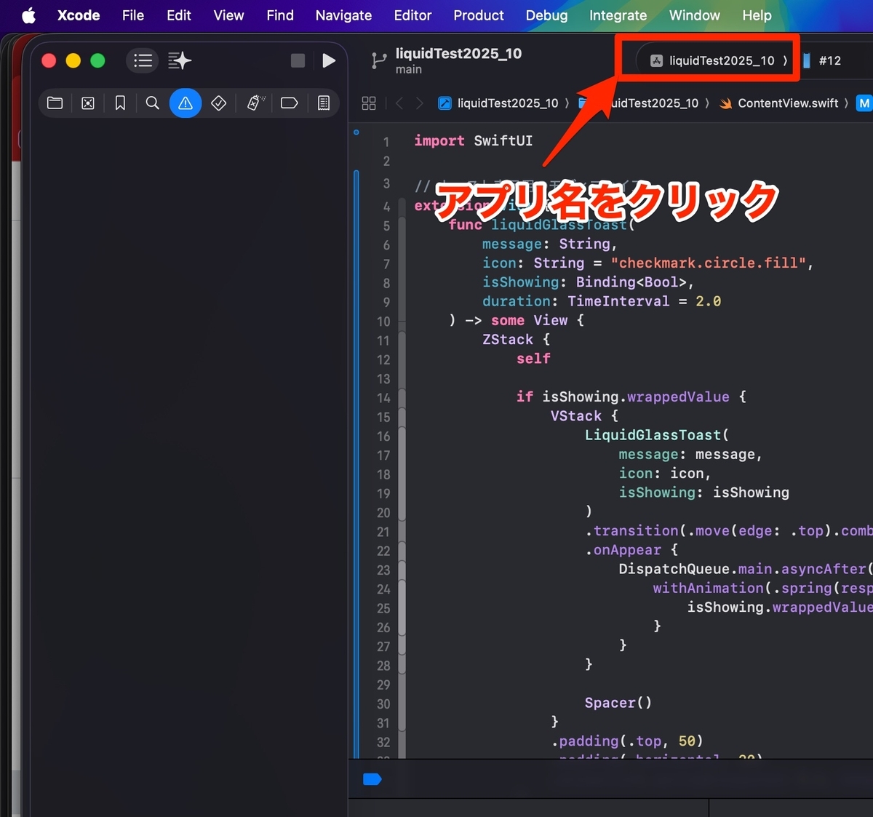
Task: Open the Window menu
Action: click(x=695, y=15)
